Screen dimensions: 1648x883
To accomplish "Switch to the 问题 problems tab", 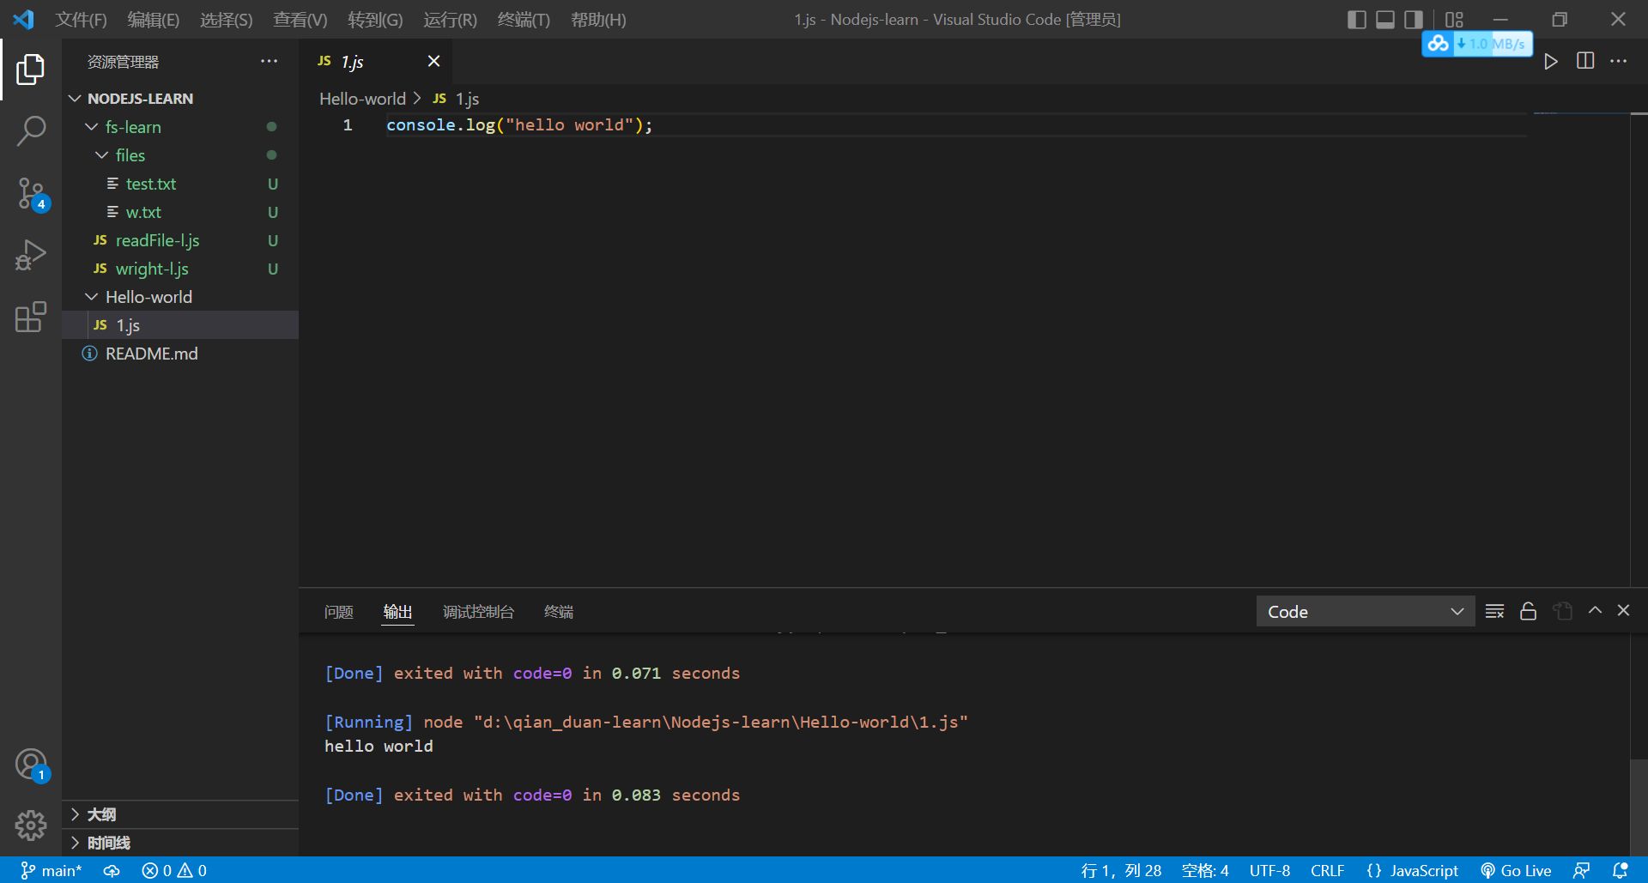I will [339, 612].
